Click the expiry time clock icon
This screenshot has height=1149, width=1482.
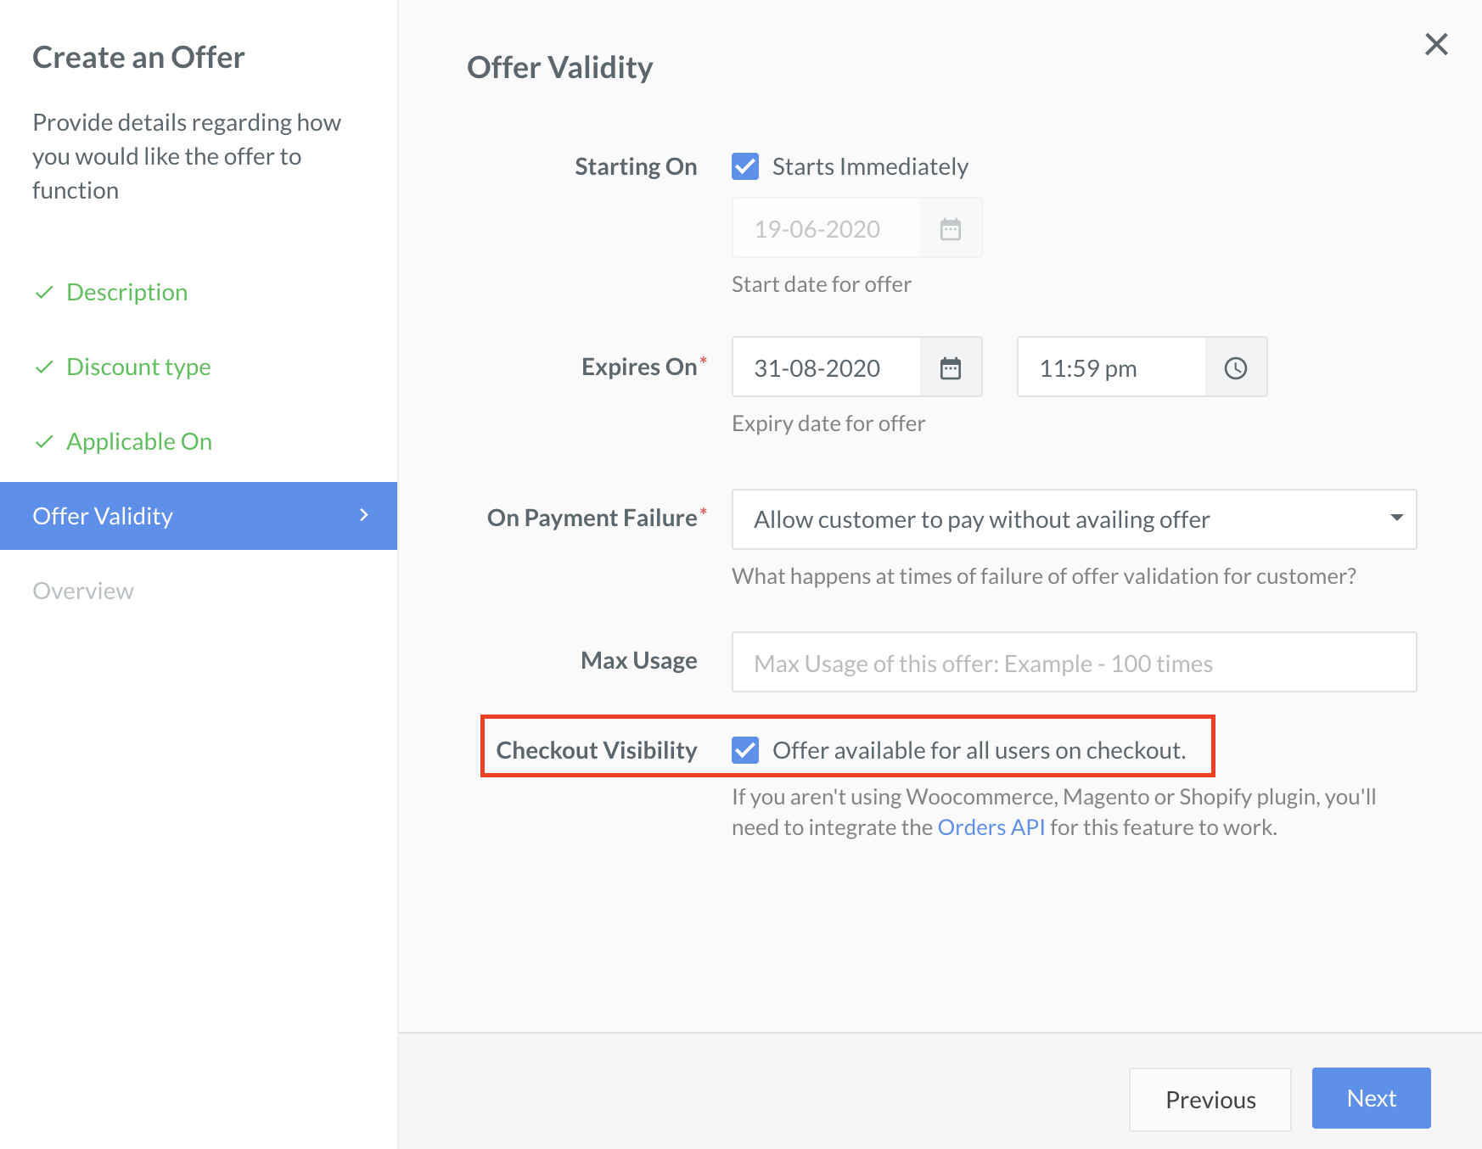tap(1236, 367)
